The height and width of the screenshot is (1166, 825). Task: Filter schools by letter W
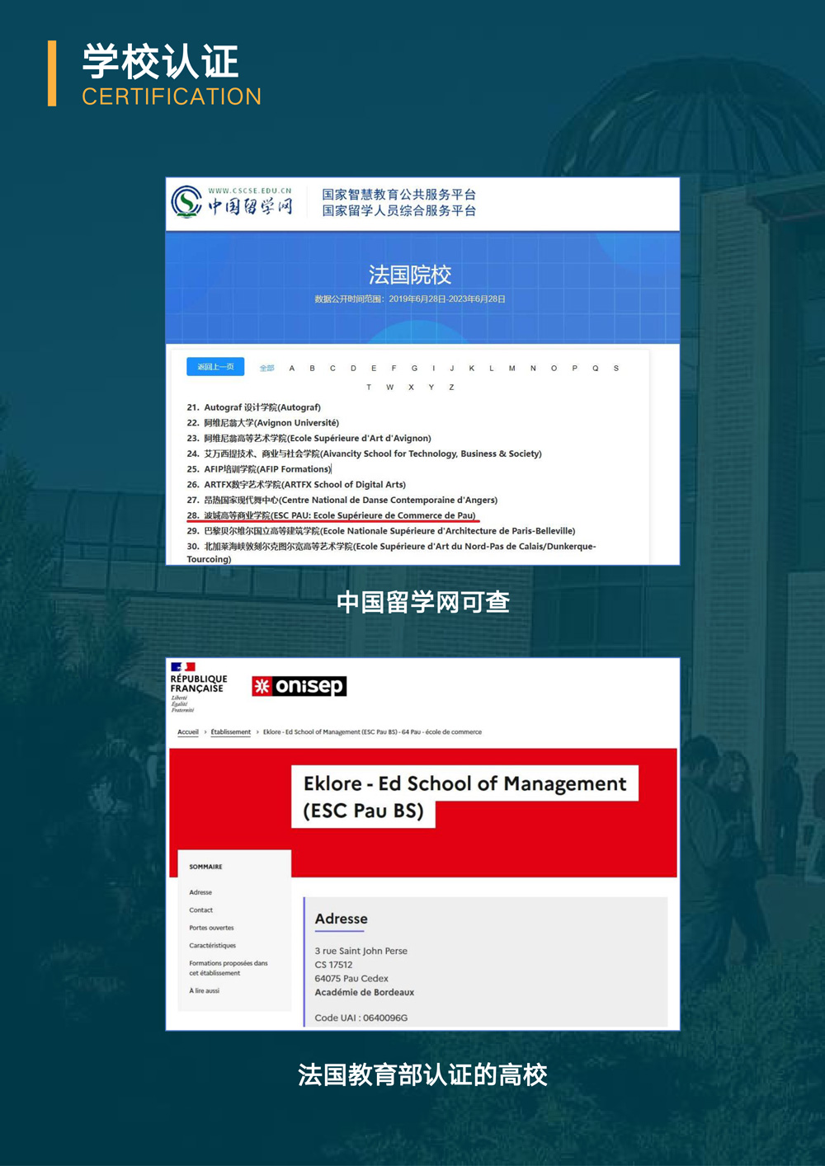coord(390,388)
